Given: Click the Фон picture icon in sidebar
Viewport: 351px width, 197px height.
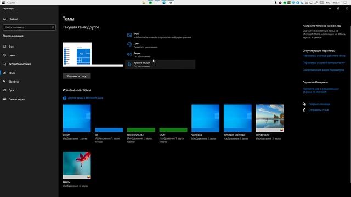Looking at the screenshot, I should tap(4, 47).
